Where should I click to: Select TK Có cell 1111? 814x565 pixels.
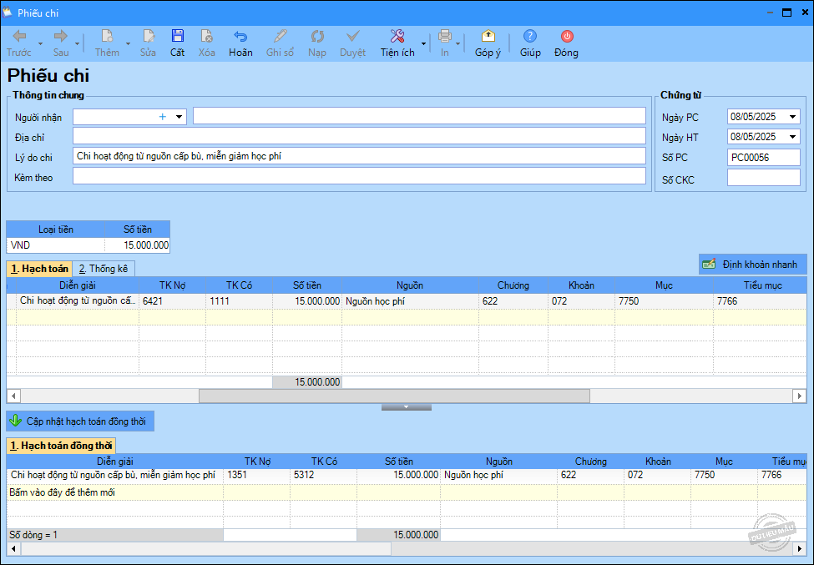tap(240, 301)
